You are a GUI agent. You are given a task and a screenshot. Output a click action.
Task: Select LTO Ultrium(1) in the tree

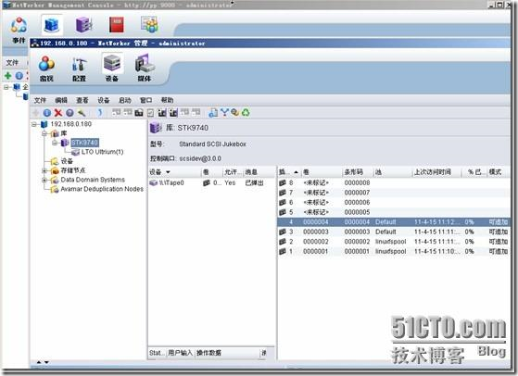(x=102, y=152)
